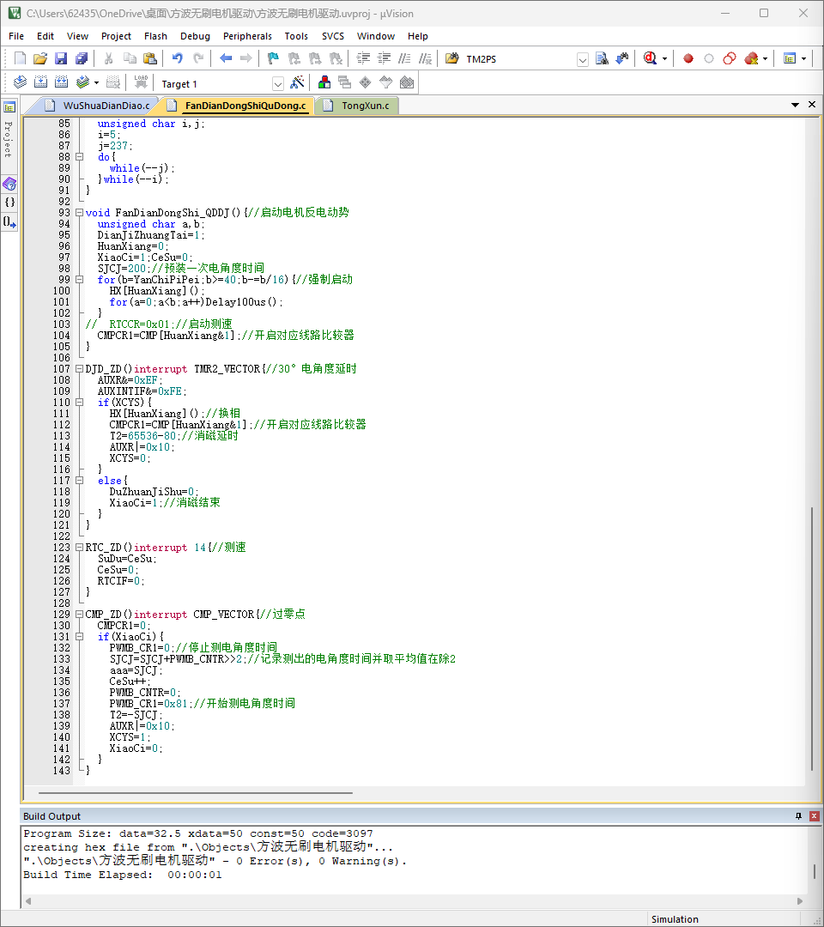Switch to the WuShuaDianDiao.c tab
The height and width of the screenshot is (927, 824).
coord(98,106)
